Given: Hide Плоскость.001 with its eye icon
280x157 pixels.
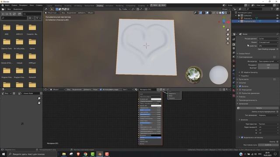Looking at the screenshot, I should [x=277, y=21].
